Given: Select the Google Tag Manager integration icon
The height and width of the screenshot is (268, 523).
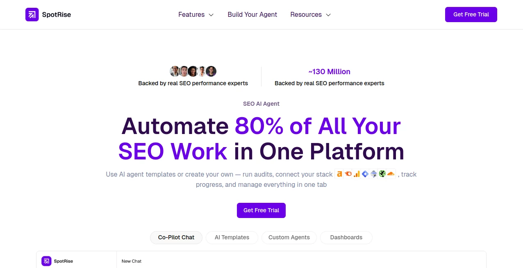Looking at the screenshot, I should click(365, 174).
